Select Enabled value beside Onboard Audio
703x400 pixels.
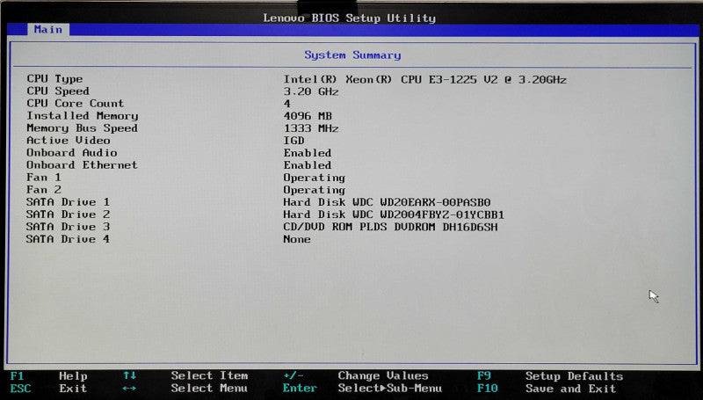[307, 153]
